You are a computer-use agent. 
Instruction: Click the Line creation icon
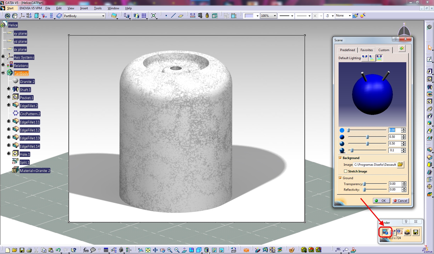pos(173,16)
